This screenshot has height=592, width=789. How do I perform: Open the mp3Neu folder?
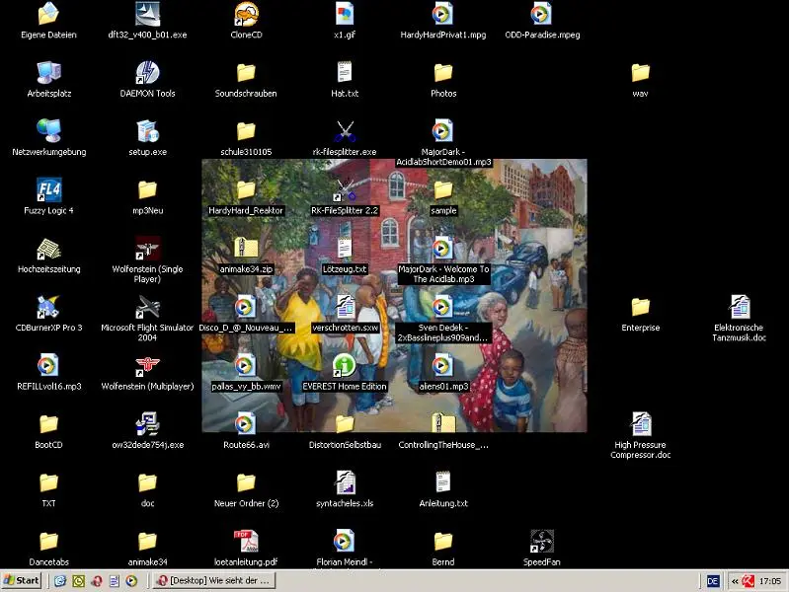(147, 190)
